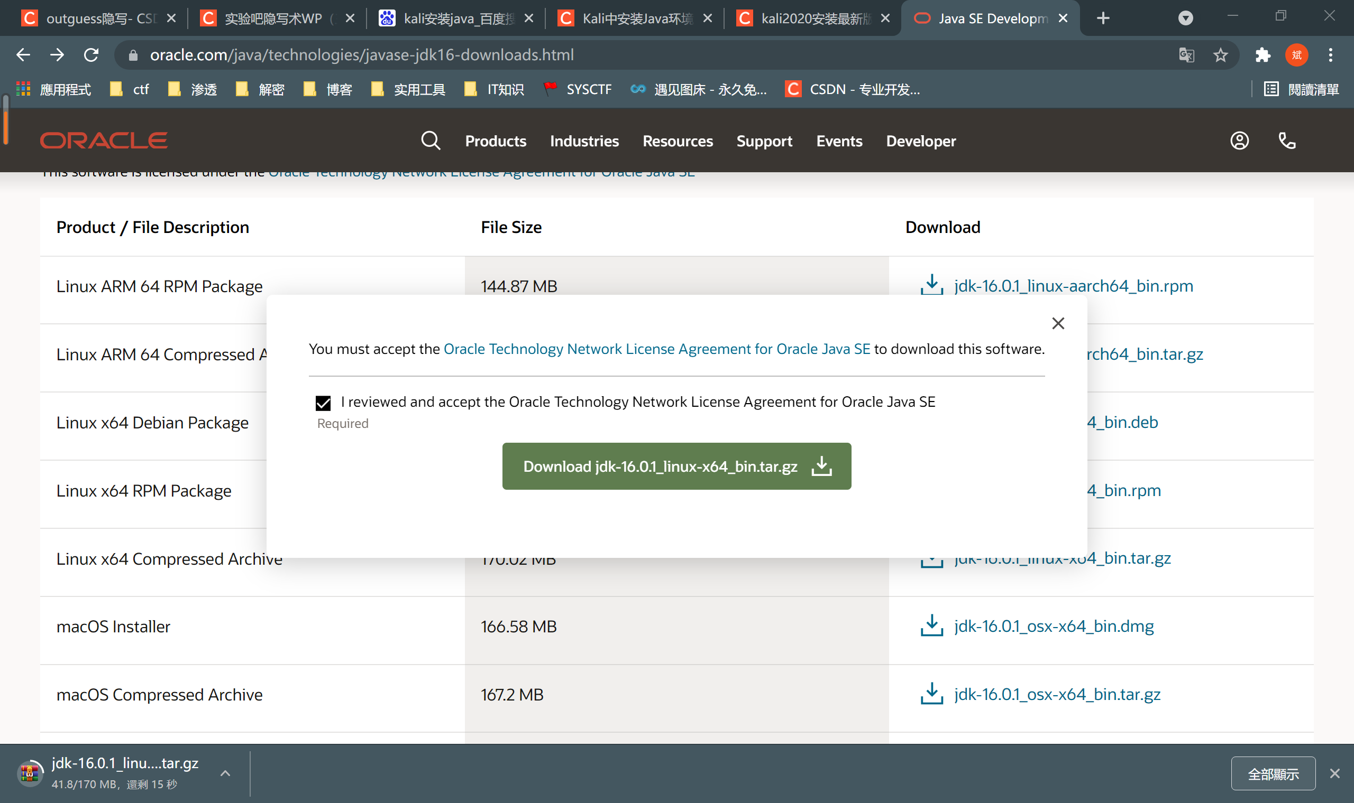
Task: Click the Oracle contact phone icon
Action: (1287, 141)
